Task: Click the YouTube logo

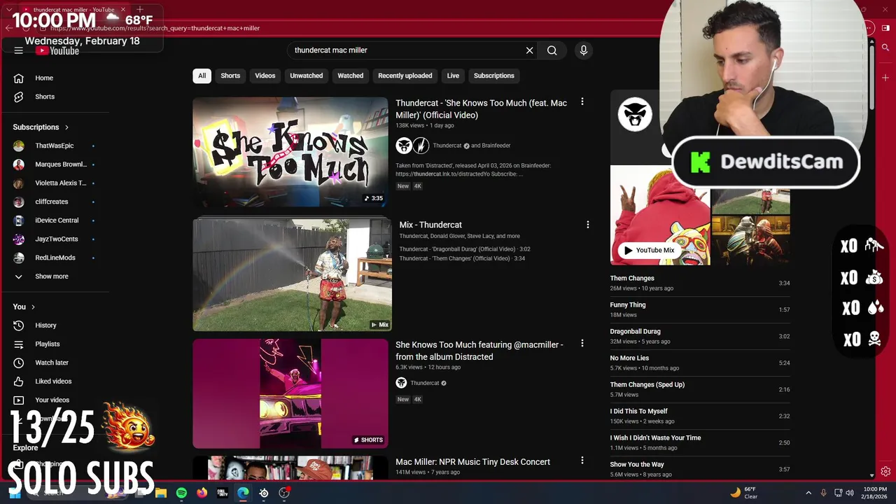Action: [58, 50]
